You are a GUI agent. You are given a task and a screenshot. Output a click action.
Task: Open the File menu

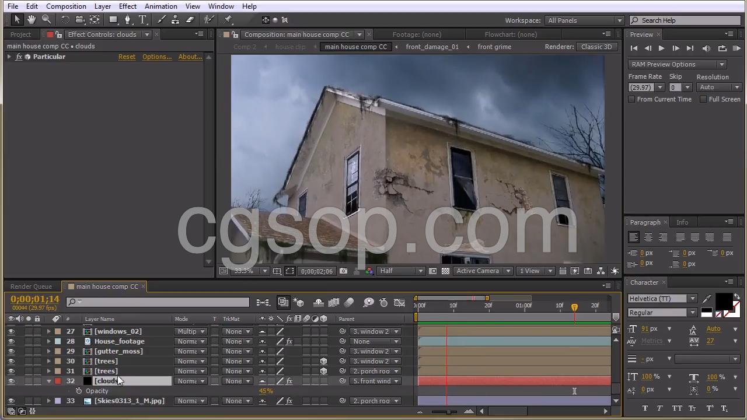pos(13,6)
